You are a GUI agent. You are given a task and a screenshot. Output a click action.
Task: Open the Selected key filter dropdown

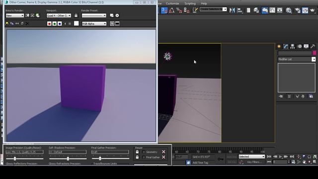pos(251,157)
